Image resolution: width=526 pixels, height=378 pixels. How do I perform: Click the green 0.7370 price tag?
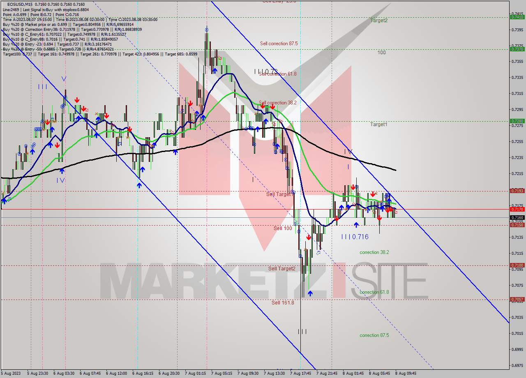pos(517,49)
